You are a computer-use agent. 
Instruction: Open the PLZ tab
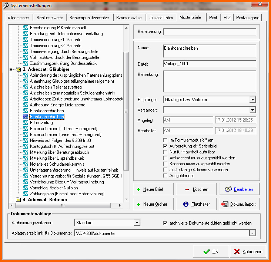click(227, 18)
